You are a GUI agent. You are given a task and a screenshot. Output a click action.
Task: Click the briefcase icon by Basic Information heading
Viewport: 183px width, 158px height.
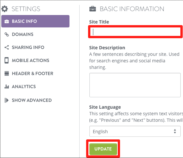(93, 9)
